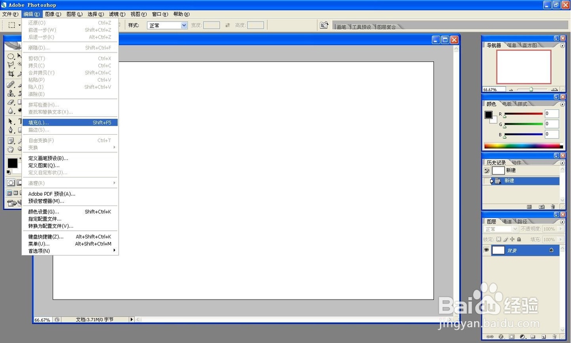This screenshot has width=571, height=343.
Task: Click standard mode mask icon in toolbox
Action: click(11, 183)
